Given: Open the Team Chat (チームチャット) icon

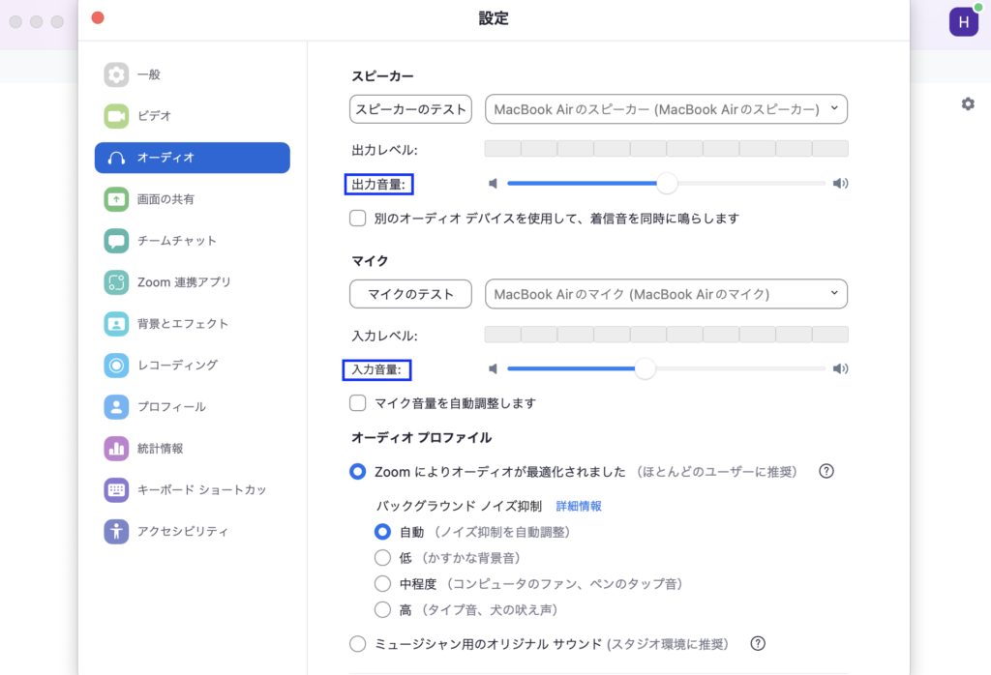Looking at the screenshot, I should tap(116, 241).
